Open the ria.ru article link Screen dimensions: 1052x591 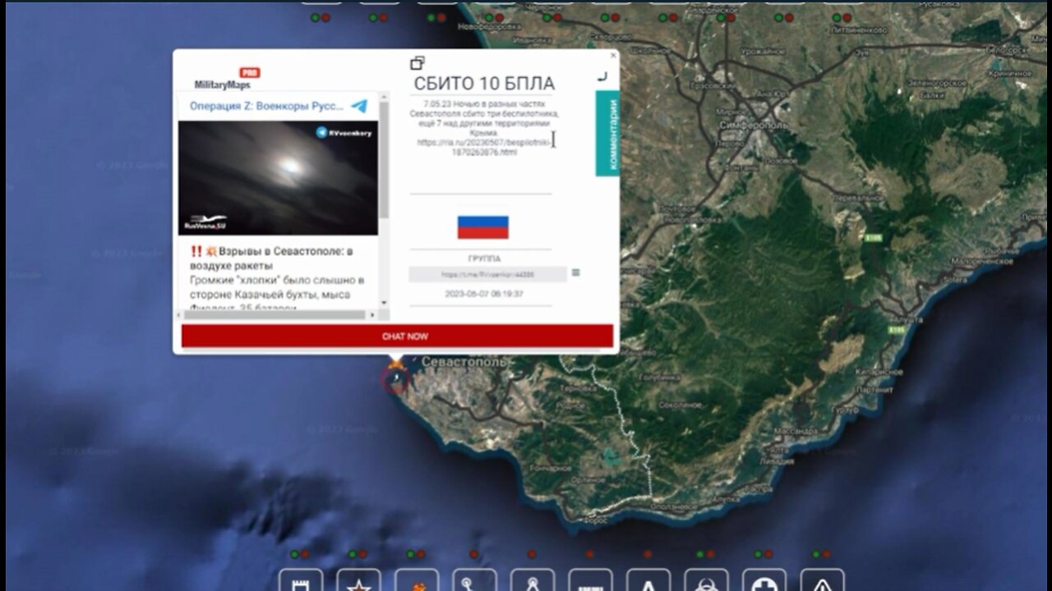click(x=485, y=147)
